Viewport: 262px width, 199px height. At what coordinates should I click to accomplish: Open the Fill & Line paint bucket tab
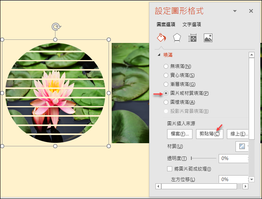click(161, 37)
